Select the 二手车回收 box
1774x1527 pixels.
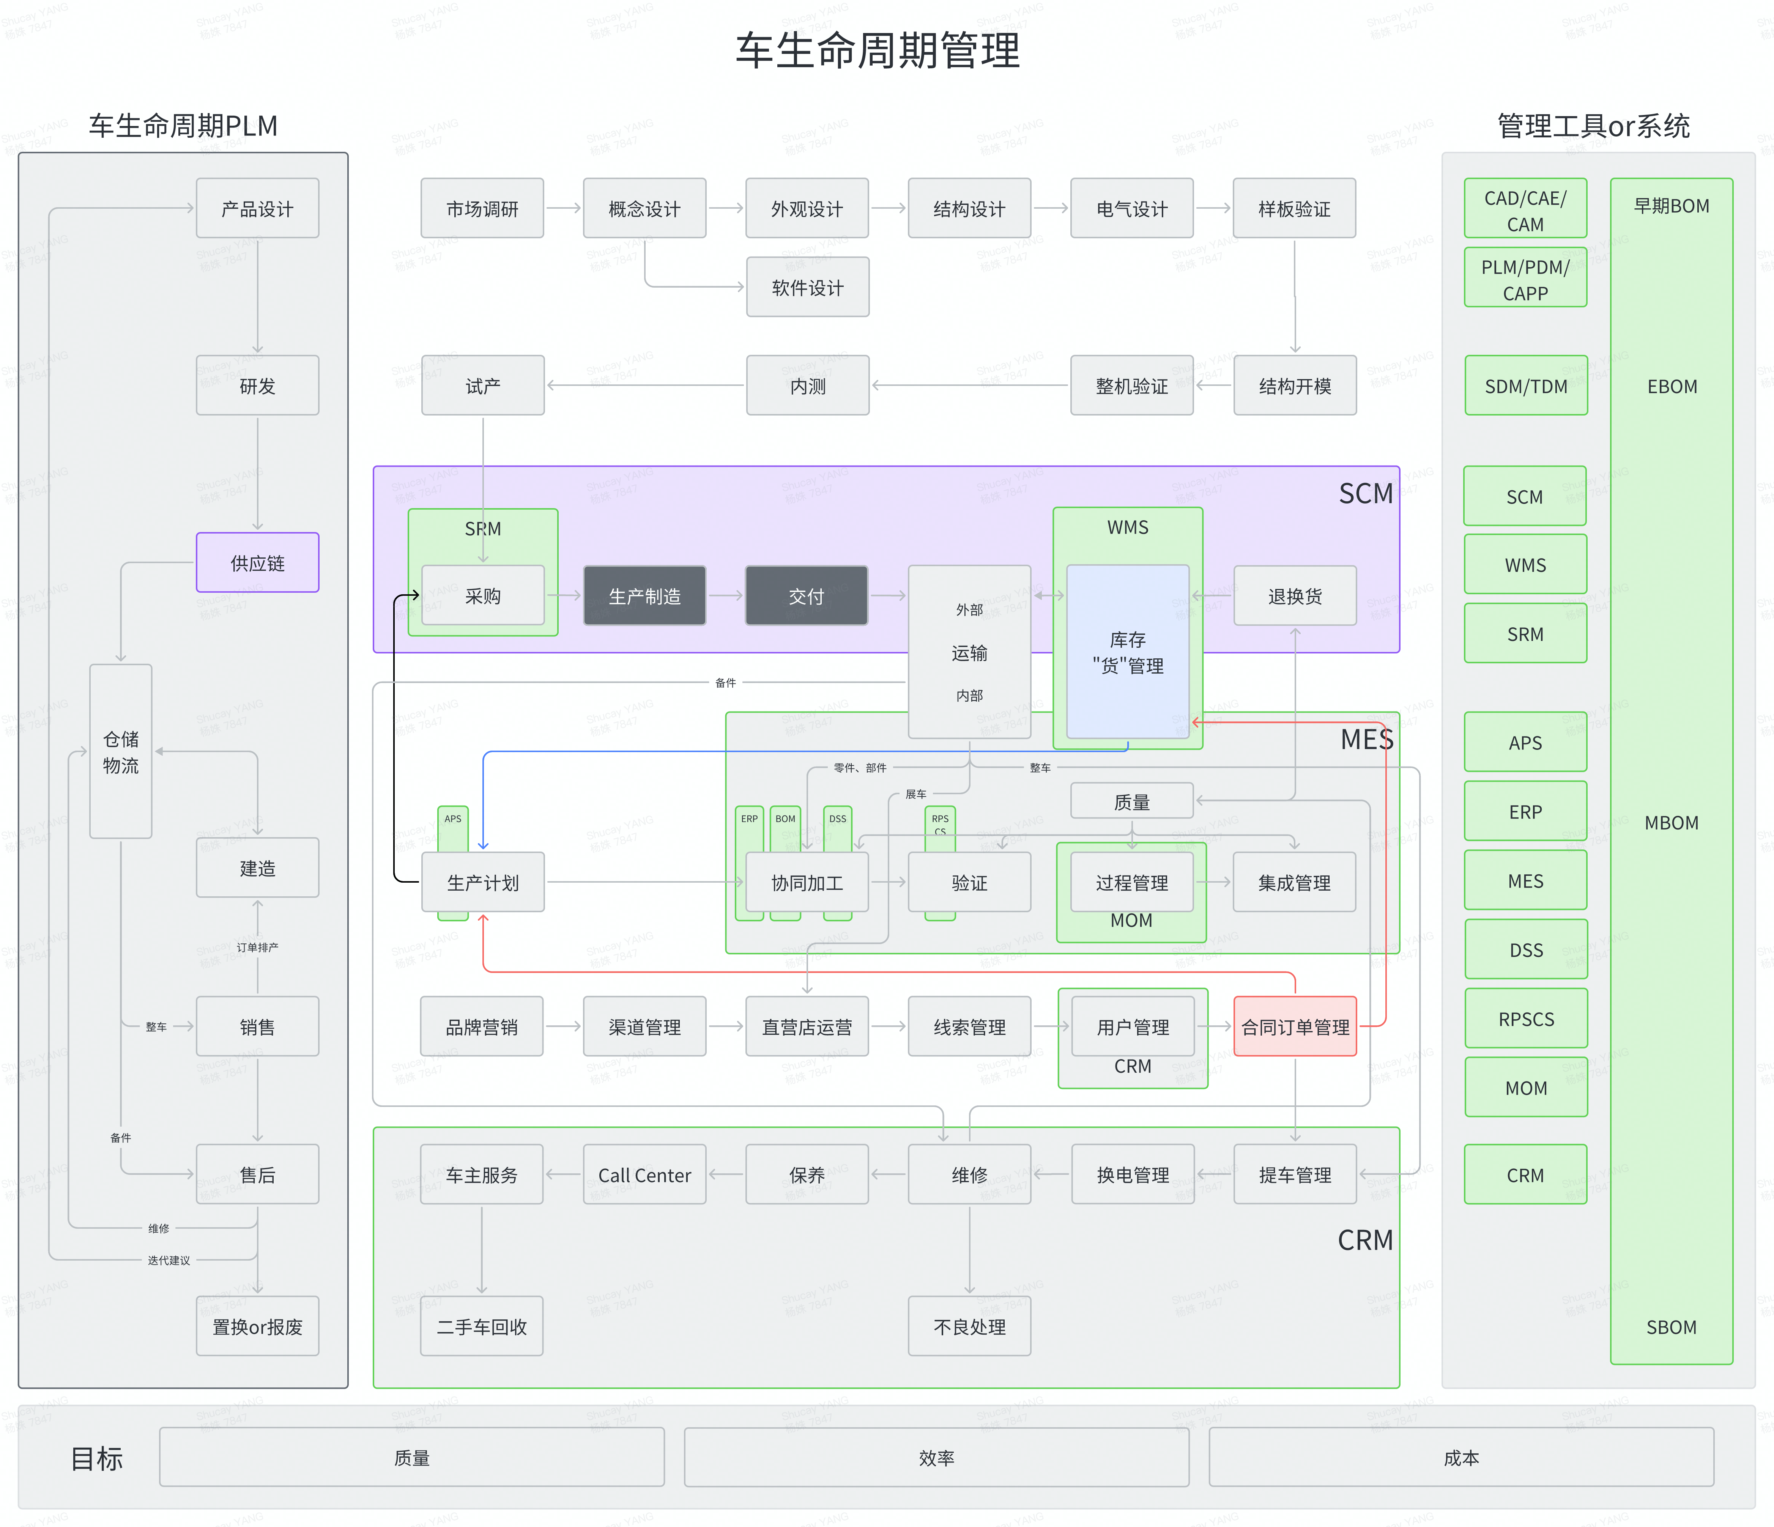pos(481,1326)
